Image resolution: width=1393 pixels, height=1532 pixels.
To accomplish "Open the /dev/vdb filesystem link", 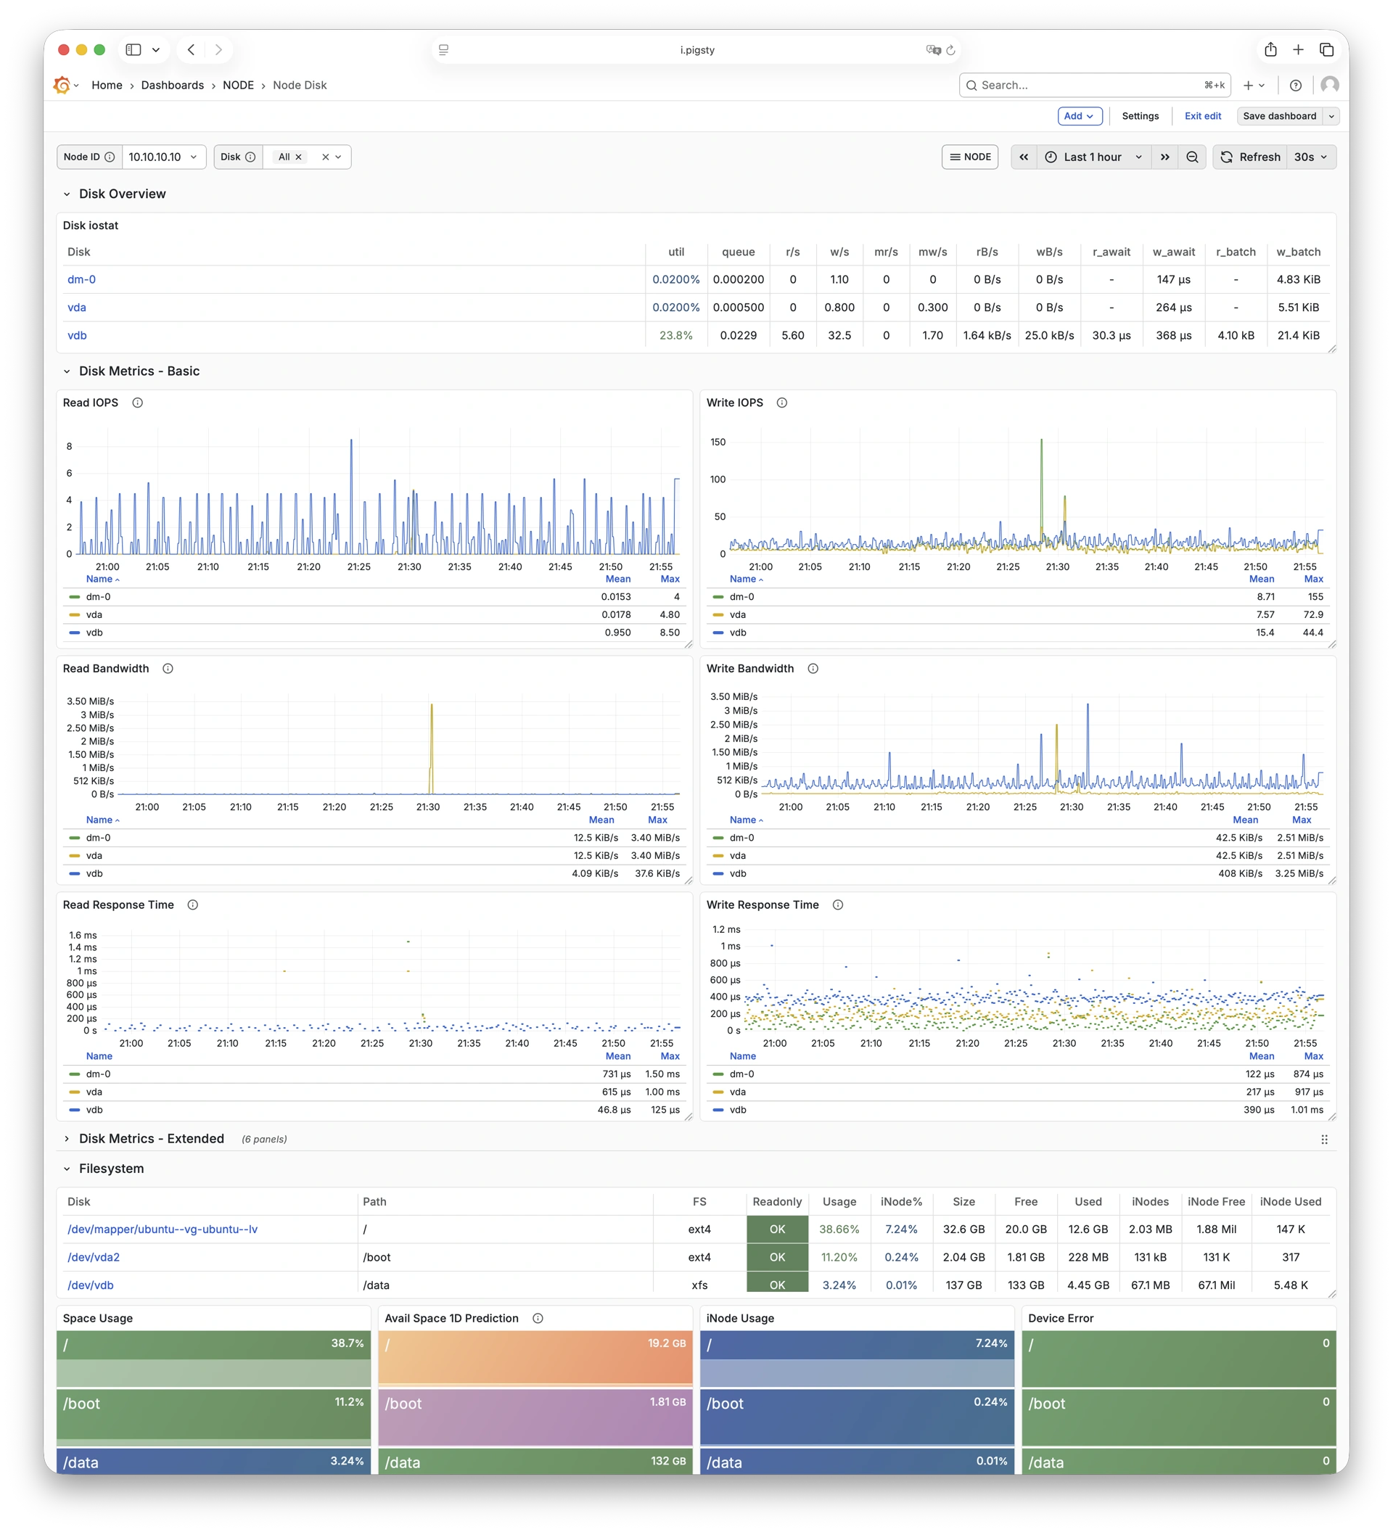I will 91,1285.
